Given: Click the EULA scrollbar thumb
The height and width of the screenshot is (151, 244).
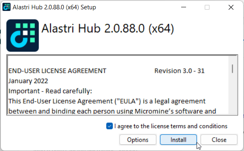Looking at the screenshot, I should click(232, 68).
